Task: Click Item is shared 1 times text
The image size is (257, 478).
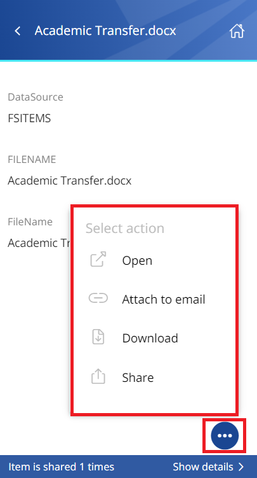Action: point(62,467)
